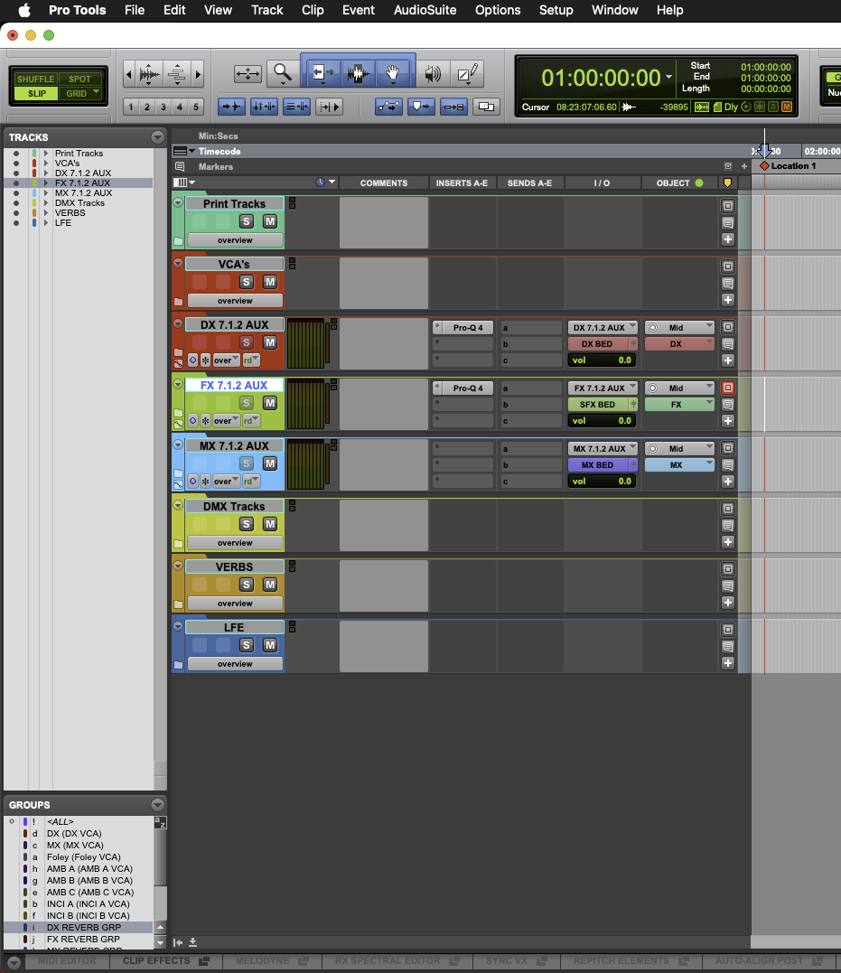Recall zoom preset 3
Image resolution: width=841 pixels, height=973 pixels.
click(164, 107)
